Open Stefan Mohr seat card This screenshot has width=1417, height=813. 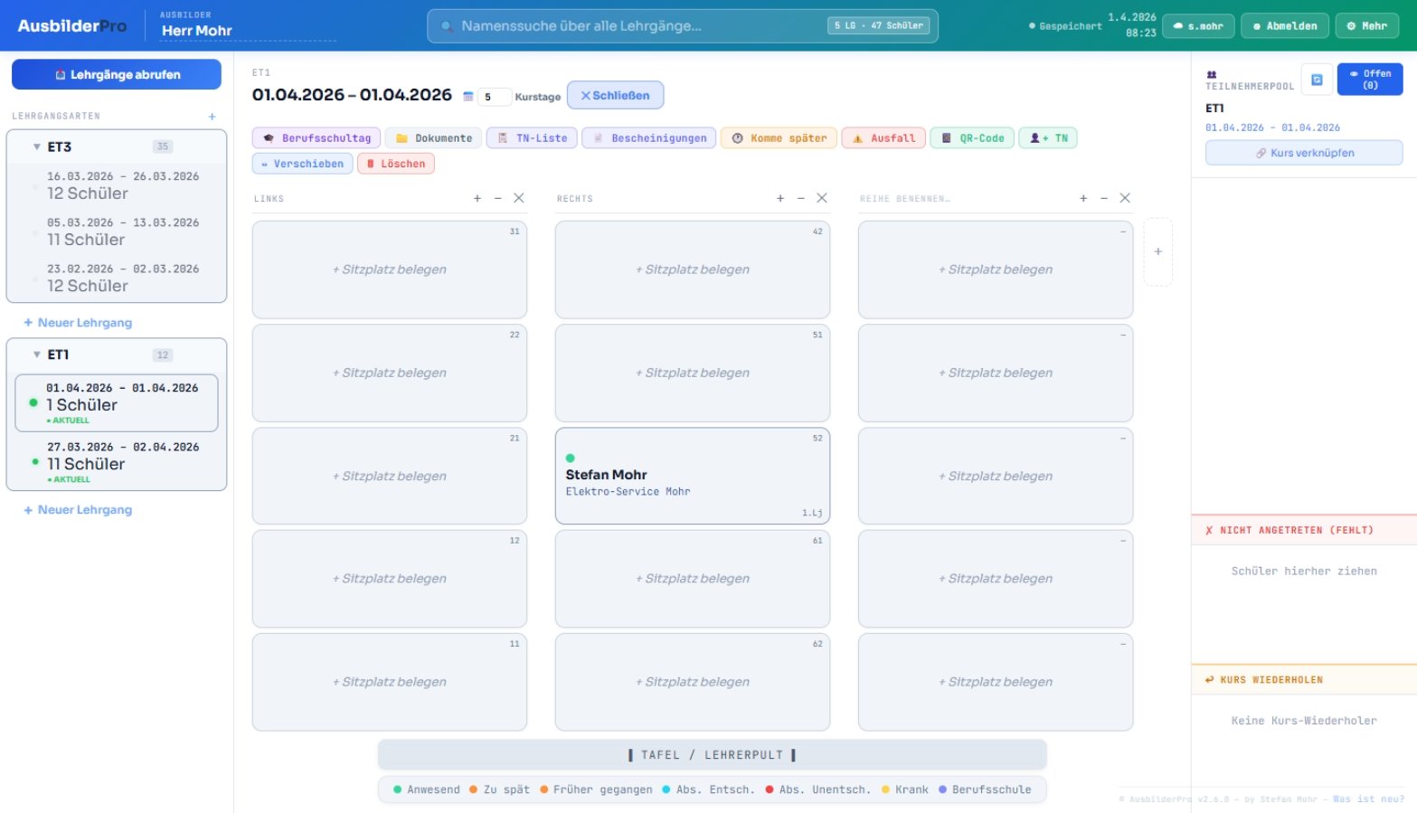(x=693, y=476)
